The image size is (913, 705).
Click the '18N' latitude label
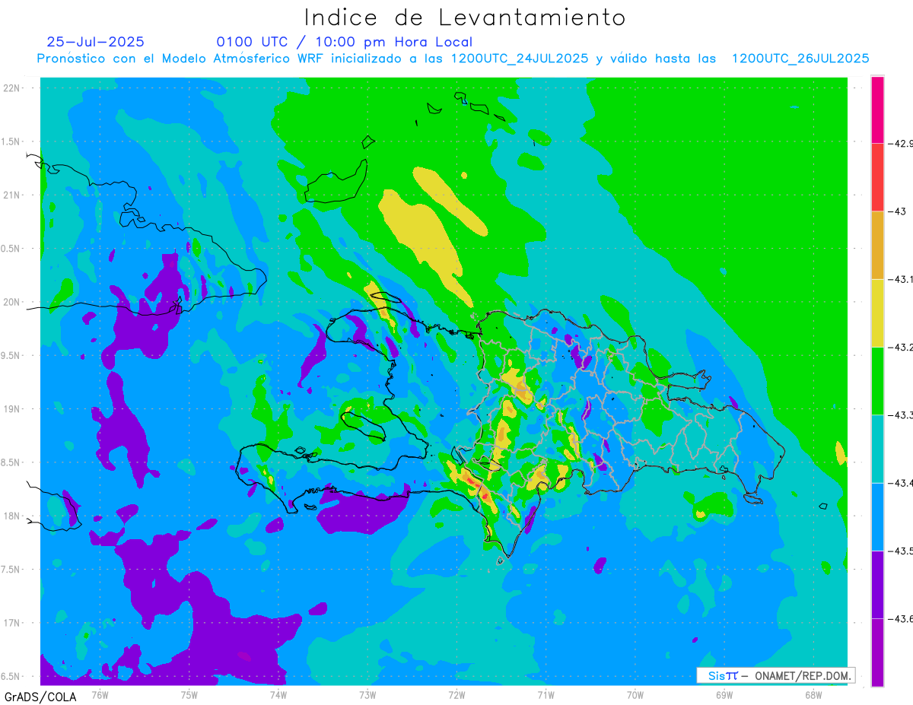pyautogui.click(x=11, y=516)
